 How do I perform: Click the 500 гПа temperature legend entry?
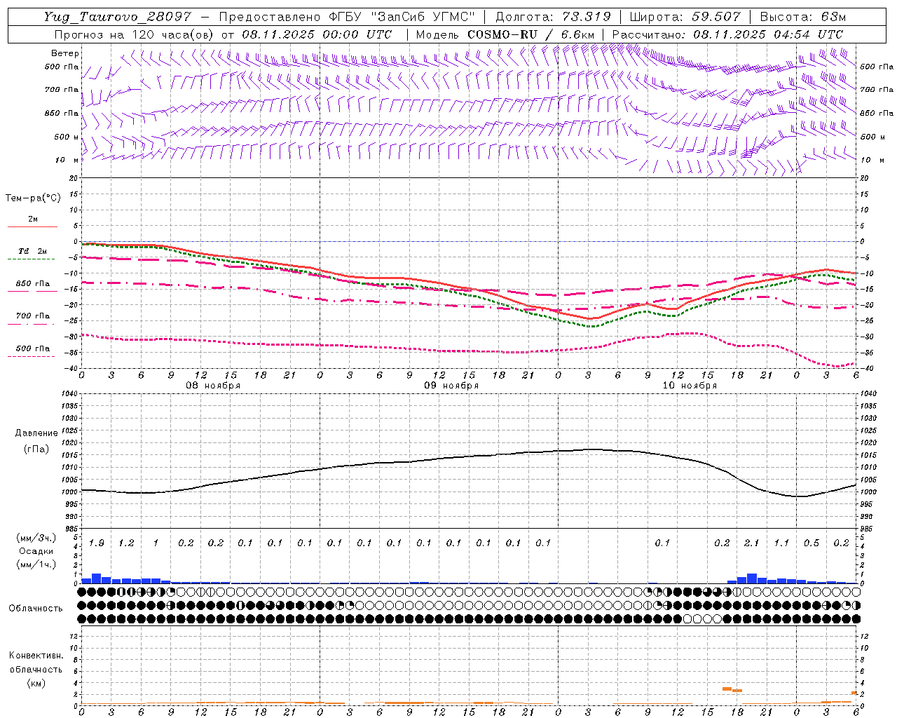pyautogui.click(x=33, y=348)
